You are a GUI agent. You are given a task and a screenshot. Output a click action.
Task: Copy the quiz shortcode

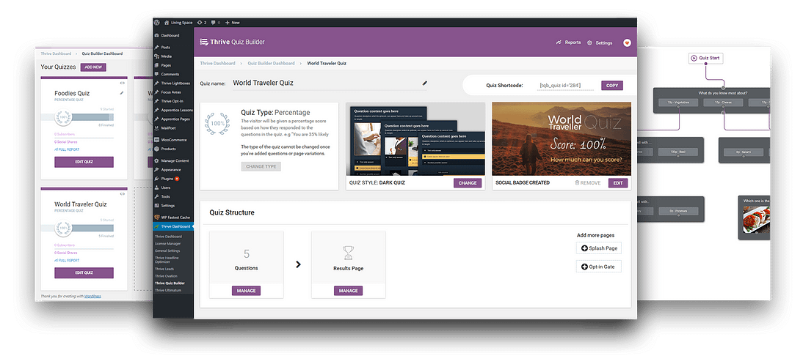pyautogui.click(x=611, y=86)
